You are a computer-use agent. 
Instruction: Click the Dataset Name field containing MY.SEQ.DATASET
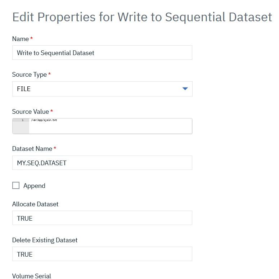[x=102, y=163]
